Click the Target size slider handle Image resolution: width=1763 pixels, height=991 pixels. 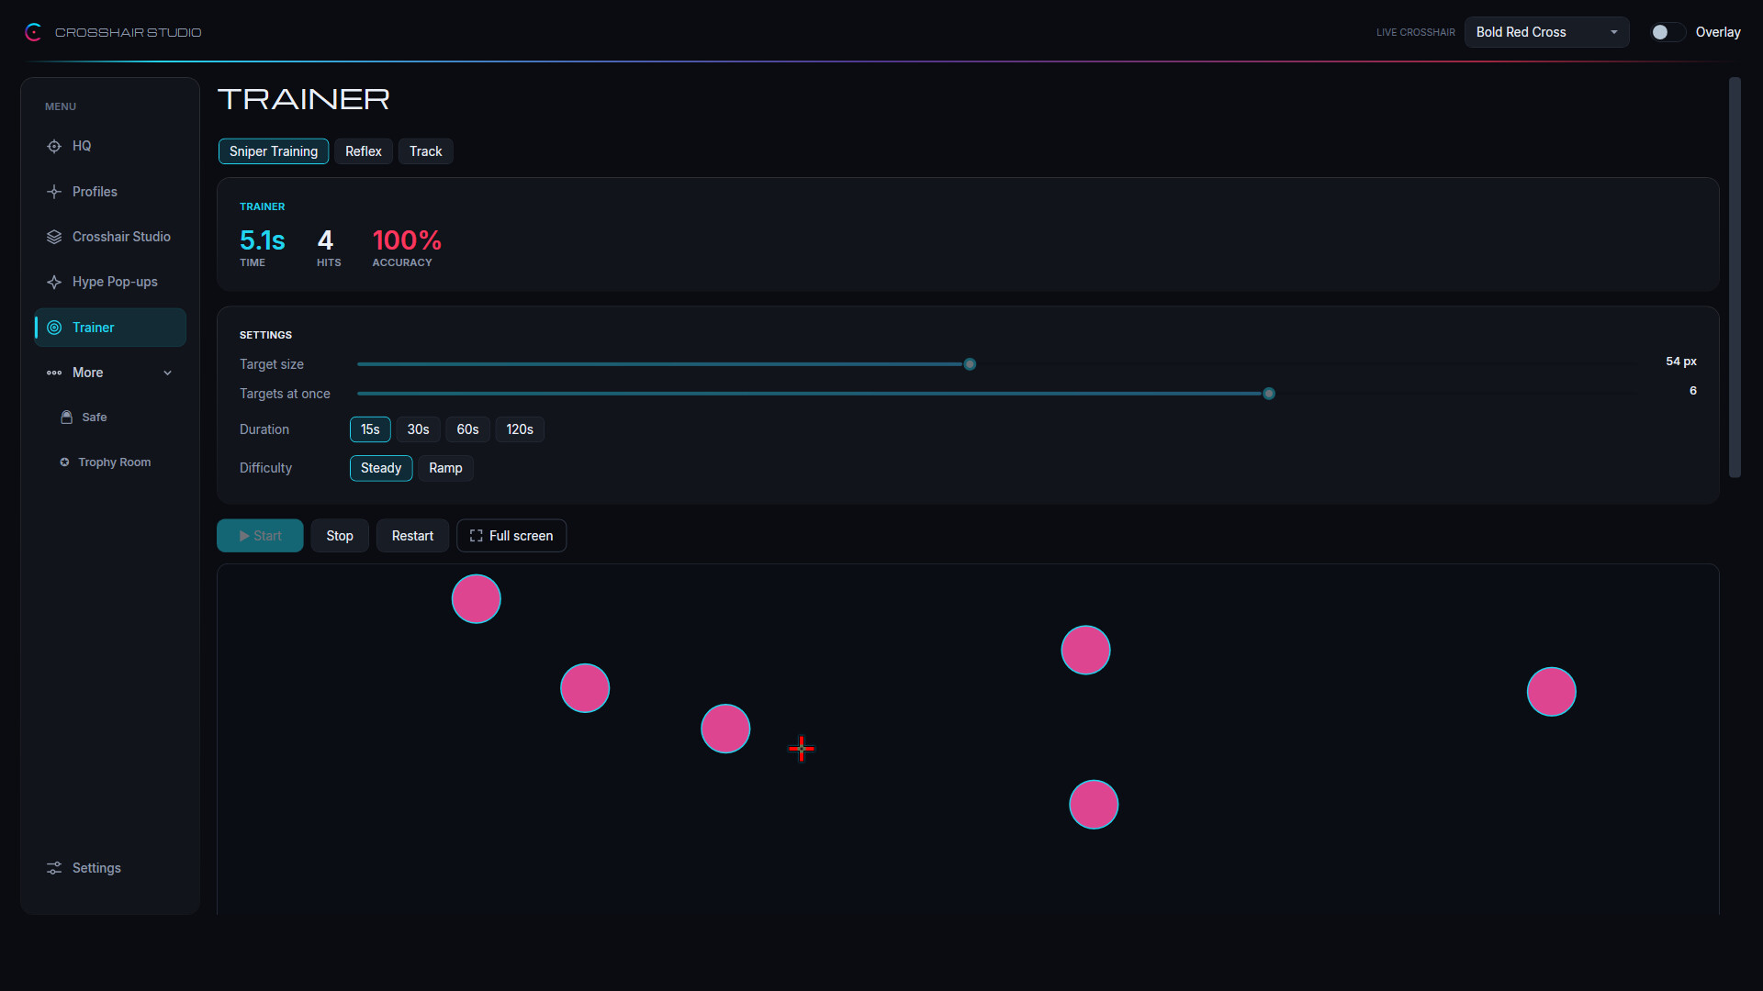point(970,364)
